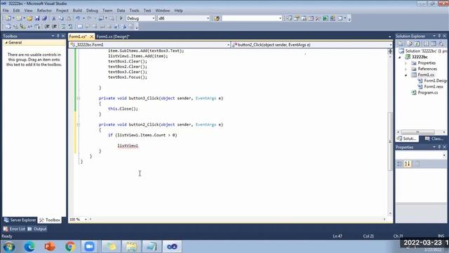This screenshot has width=449, height=253.
Task: Open Microsoft Edge from taskbar
Action: (29, 247)
